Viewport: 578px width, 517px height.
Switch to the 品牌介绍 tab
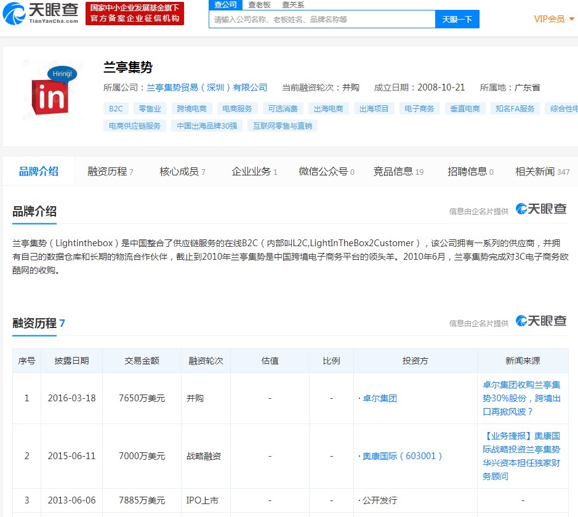pyautogui.click(x=39, y=171)
